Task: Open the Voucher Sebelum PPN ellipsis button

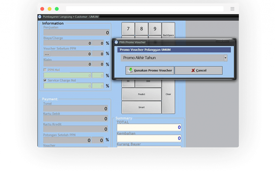Action: [47, 54]
